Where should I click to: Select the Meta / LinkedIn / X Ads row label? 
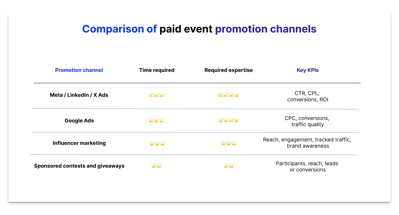79,95
